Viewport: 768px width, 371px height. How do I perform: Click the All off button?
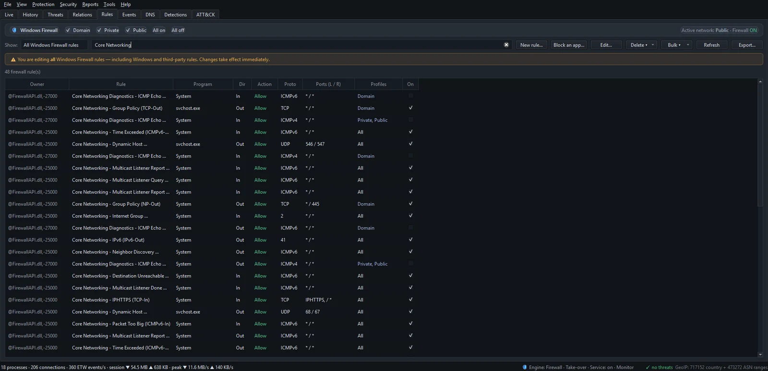[178, 30]
